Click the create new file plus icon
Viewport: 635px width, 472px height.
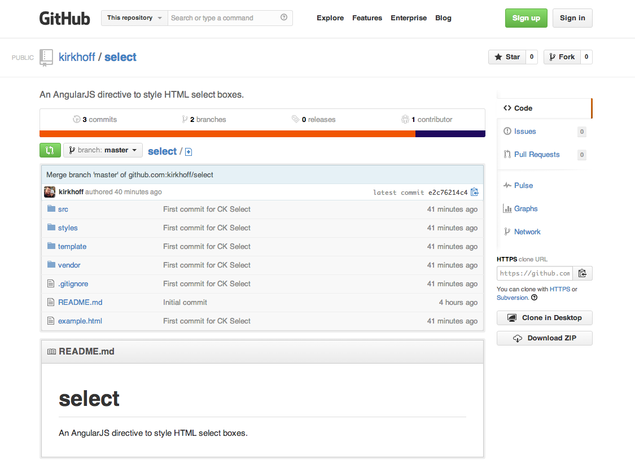[x=189, y=152]
